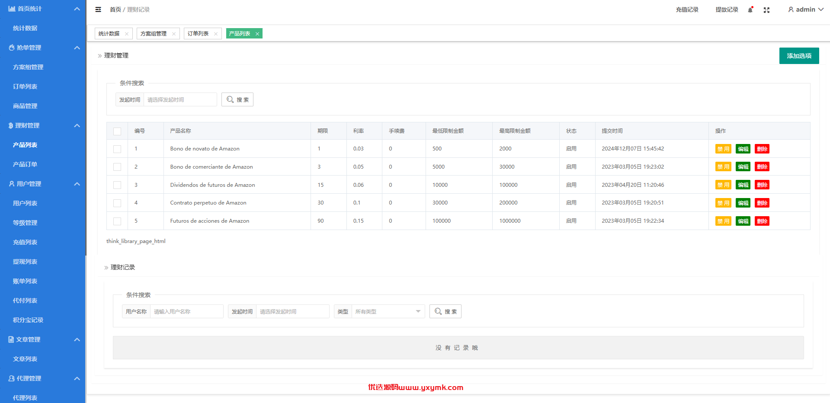Click the 用户管理 person icon in sidebar
The image size is (830, 403).
tap(12, 184)
